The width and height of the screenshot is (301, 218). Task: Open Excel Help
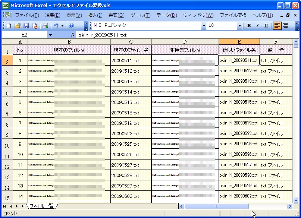tap(71, 26)
